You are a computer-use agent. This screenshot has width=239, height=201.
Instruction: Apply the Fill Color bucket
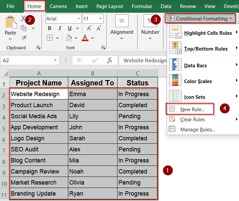point(69,38)
